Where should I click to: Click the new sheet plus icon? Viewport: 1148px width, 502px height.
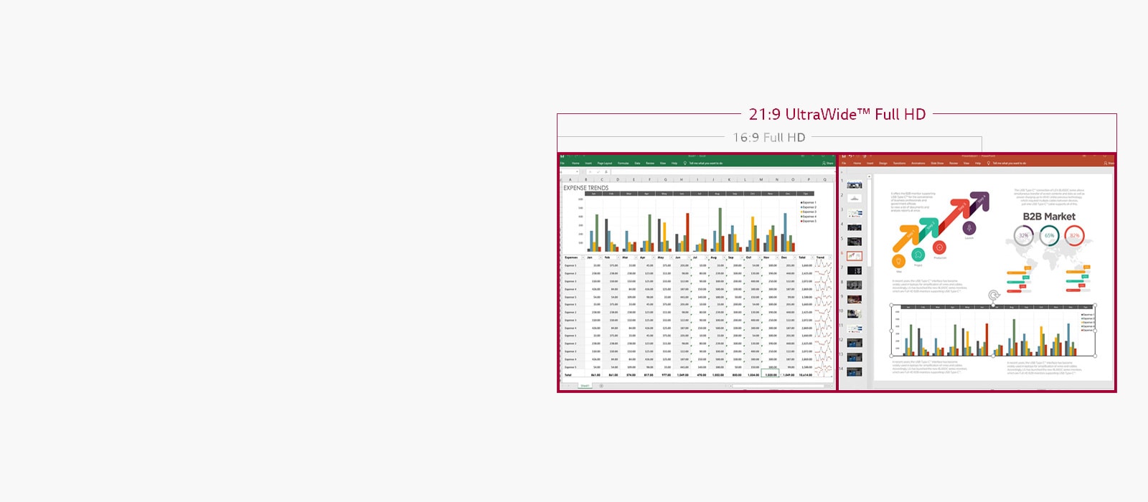(601, 386)
